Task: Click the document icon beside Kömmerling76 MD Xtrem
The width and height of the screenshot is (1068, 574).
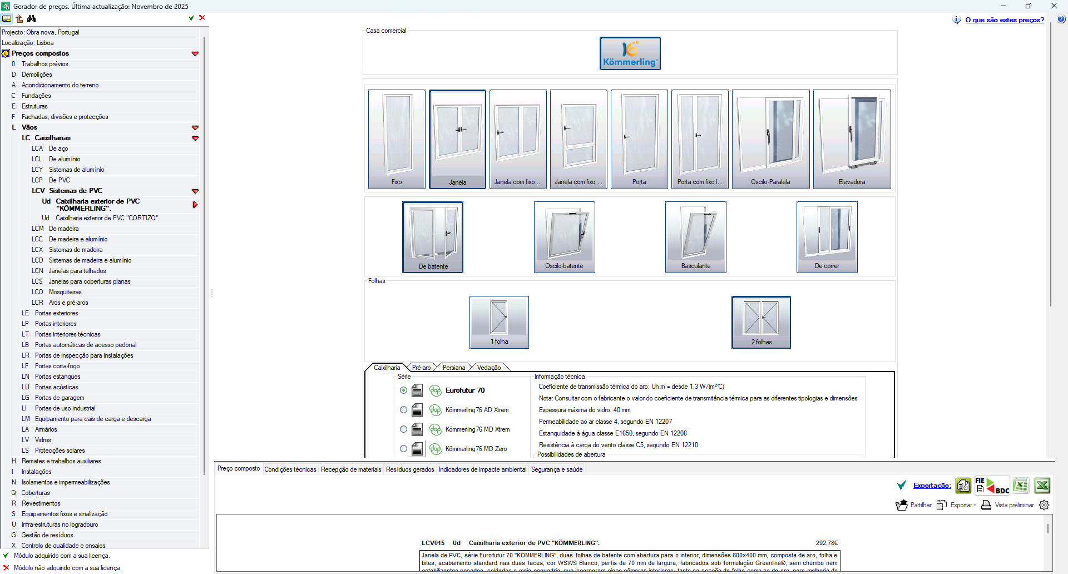Action: tap(417, 429)
